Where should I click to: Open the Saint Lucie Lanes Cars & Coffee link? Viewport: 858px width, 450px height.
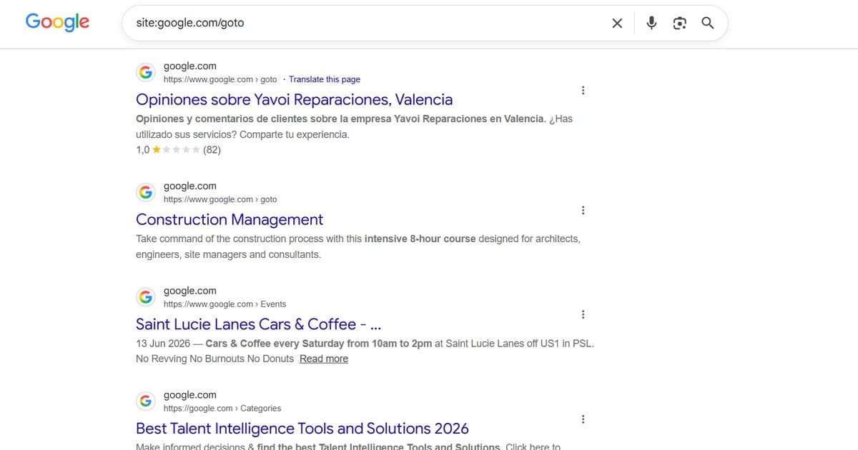(258, 324)
